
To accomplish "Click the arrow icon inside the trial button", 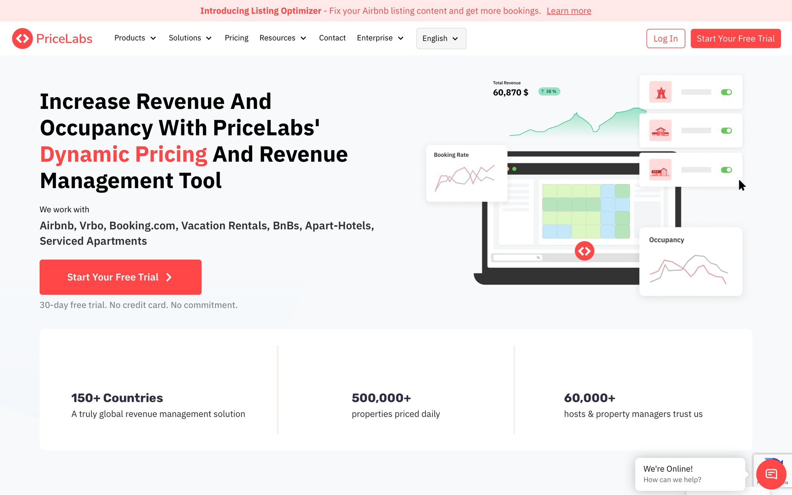I will [169, 277].
